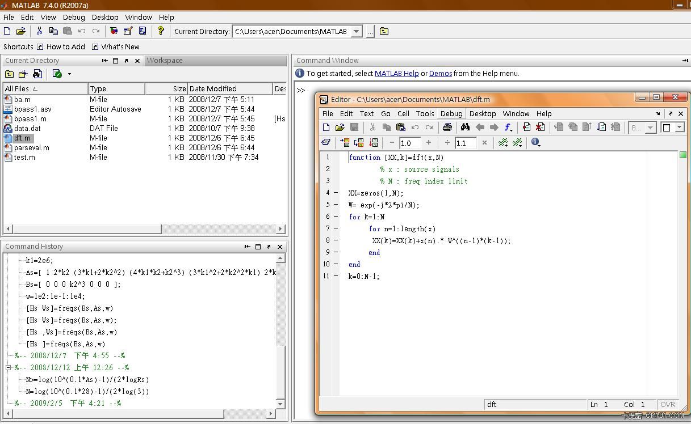This screenshot has height=424, width=691.
Task: Open the MATLAB Help link
Action: [x=397, y=73]
